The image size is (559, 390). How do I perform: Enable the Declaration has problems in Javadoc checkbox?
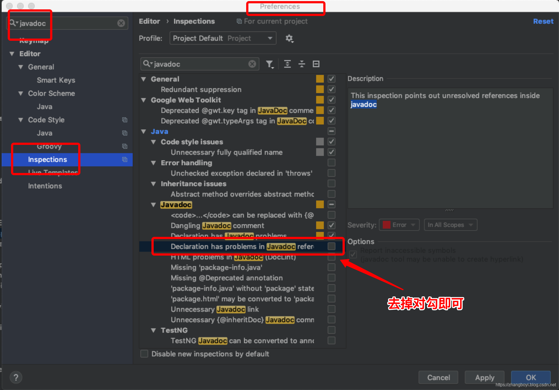[331, 247]
